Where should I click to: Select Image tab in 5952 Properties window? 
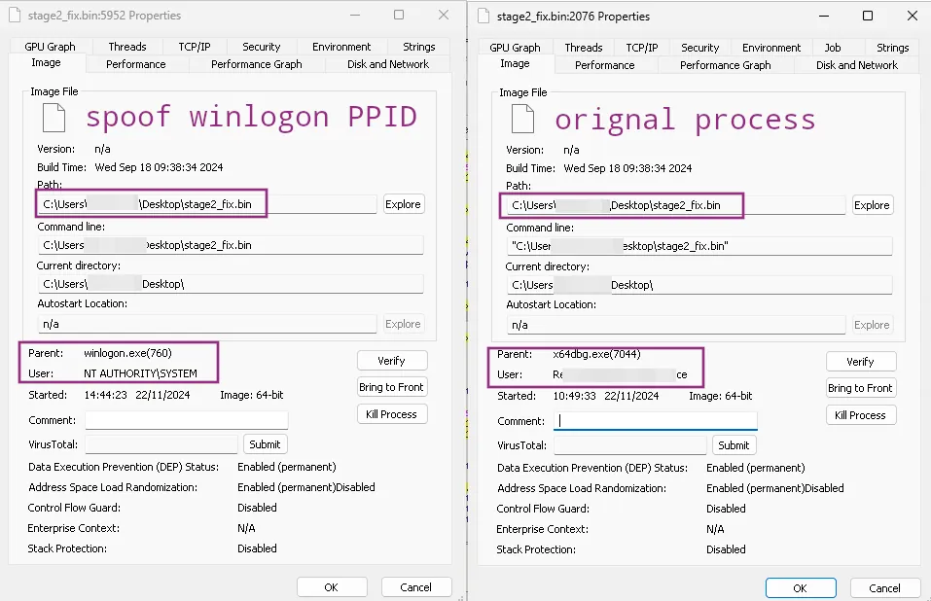click(46, 63)
